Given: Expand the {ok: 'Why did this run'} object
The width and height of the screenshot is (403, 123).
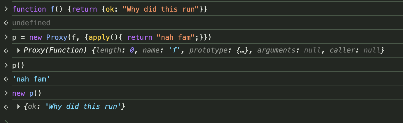Looking at the screenshot, I should click(x=18, y=107).
